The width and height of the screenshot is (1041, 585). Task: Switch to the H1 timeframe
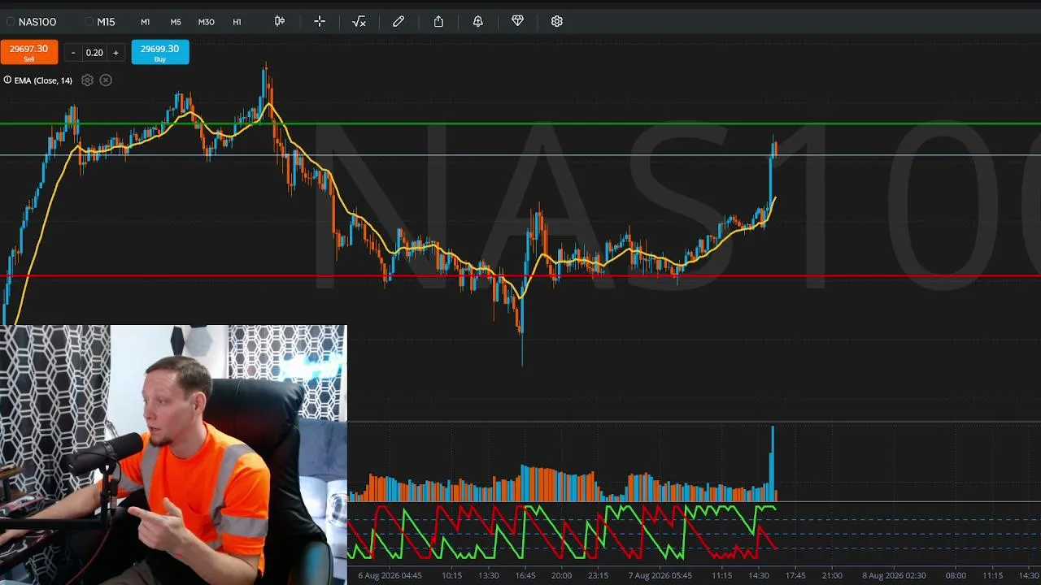pyautogui.click(x=237, y=22)
